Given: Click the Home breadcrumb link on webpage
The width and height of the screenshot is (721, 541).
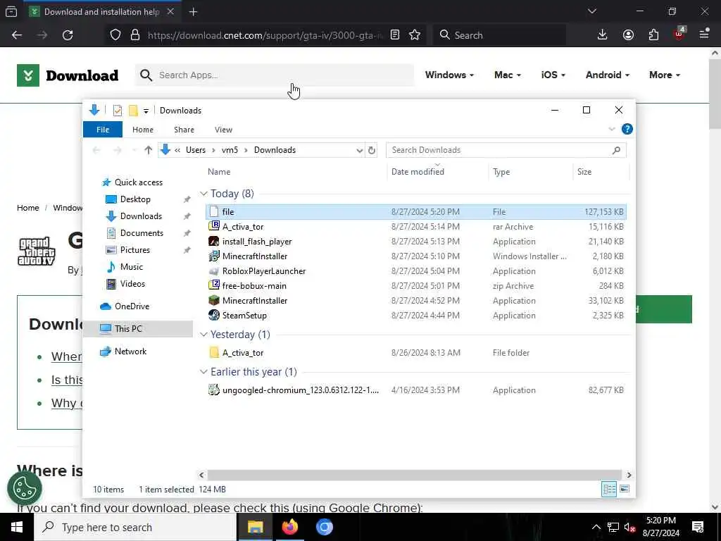Looking at the screenshot, I should click(28, 208).
